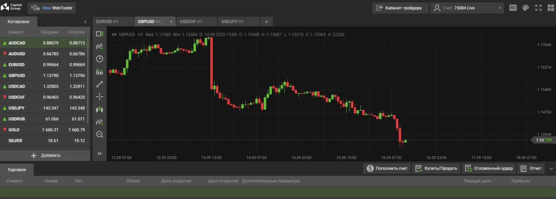Image resolution: width=556 pixels, height=199 pixels.
Task: Toggle the side panel layout icon
Action: tap(100, 34)
